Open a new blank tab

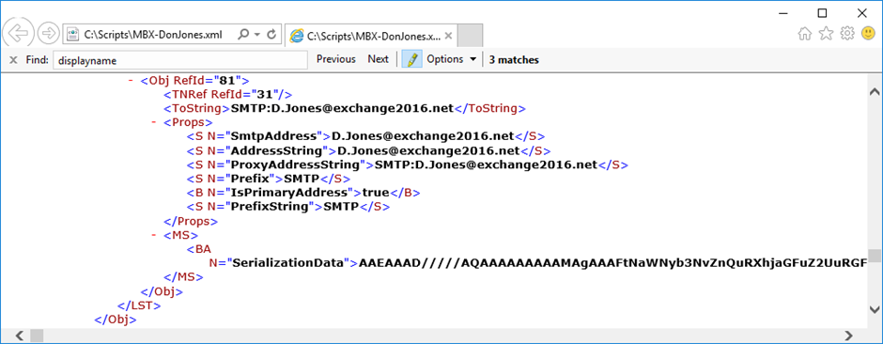click(471, 36)
